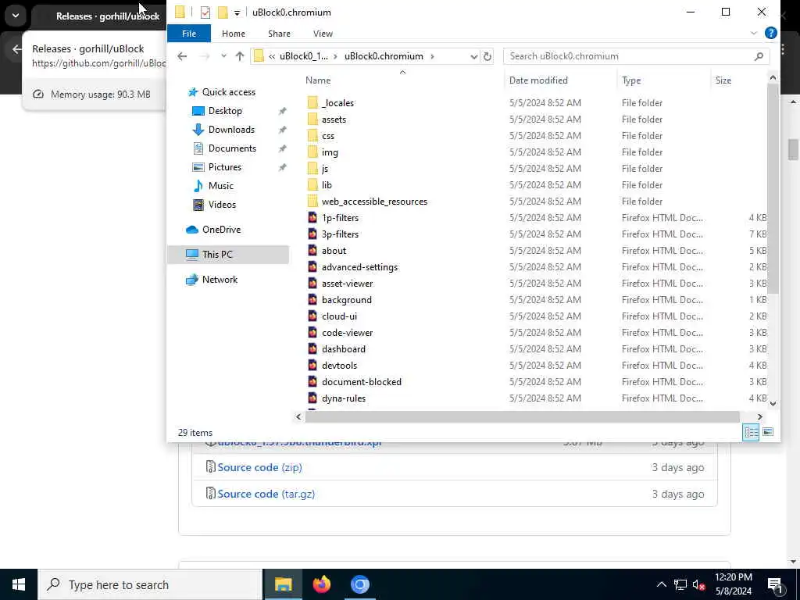Expand path after uBlock0.chromium breadcrumb
The height and width of the screenshot is (600, 800).
432,56
